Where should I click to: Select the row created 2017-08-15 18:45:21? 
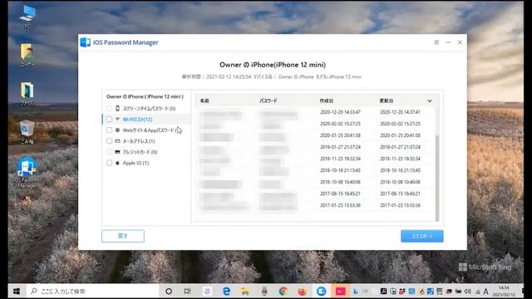(315, 194)
